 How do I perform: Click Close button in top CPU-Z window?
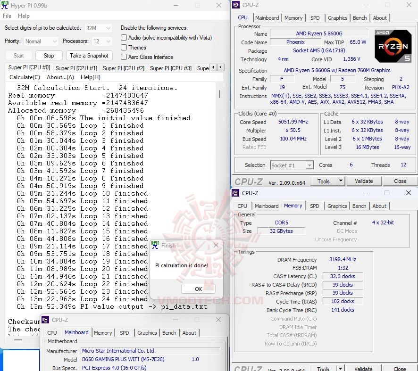[400, 181]
